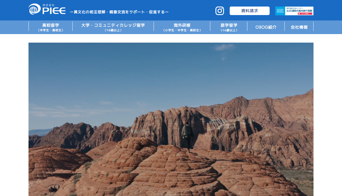The image size is (342, 196).
Task: Expand the 大学・コミュニティカレッジ留学 menu
Action: [x=113, y=27]
